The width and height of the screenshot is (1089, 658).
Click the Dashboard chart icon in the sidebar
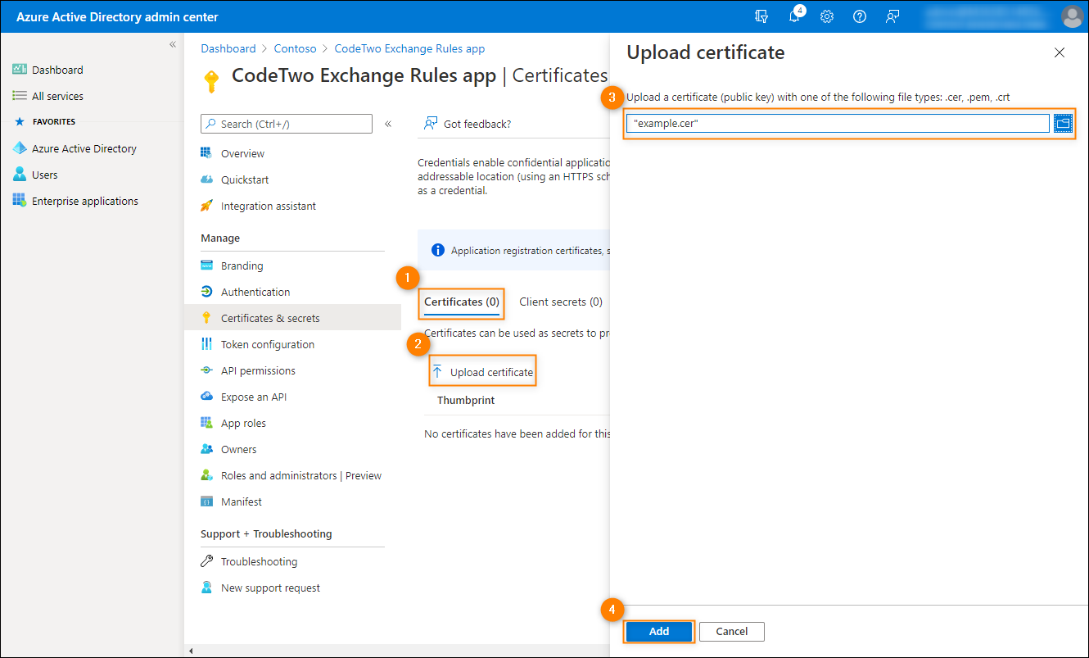tap(20, 70)
